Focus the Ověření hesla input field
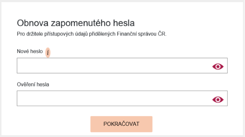 (x=122, y=98)
